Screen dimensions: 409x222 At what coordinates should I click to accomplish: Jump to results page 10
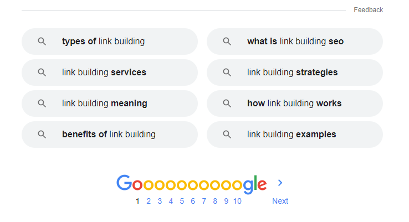[237, 201]
